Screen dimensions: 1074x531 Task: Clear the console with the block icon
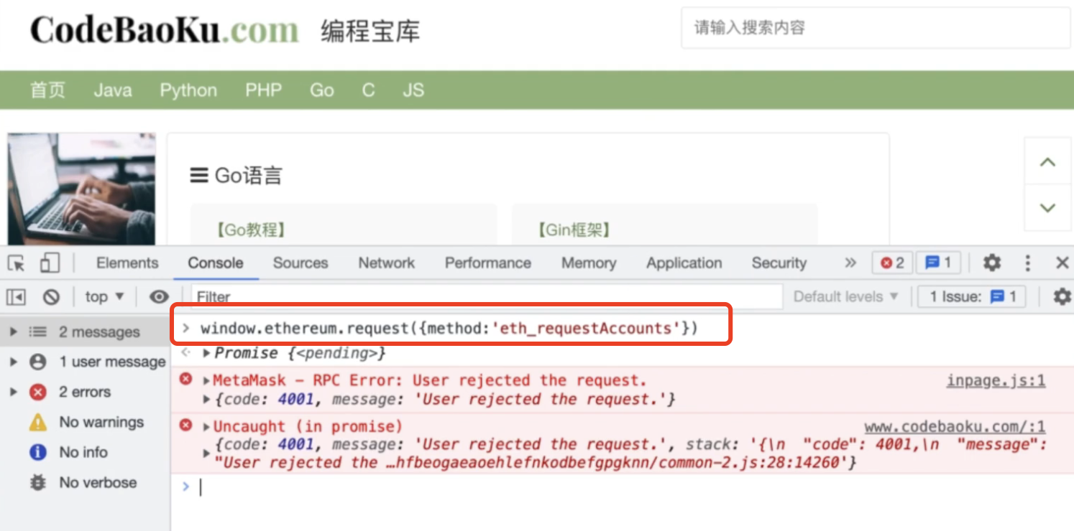(50, 296)
